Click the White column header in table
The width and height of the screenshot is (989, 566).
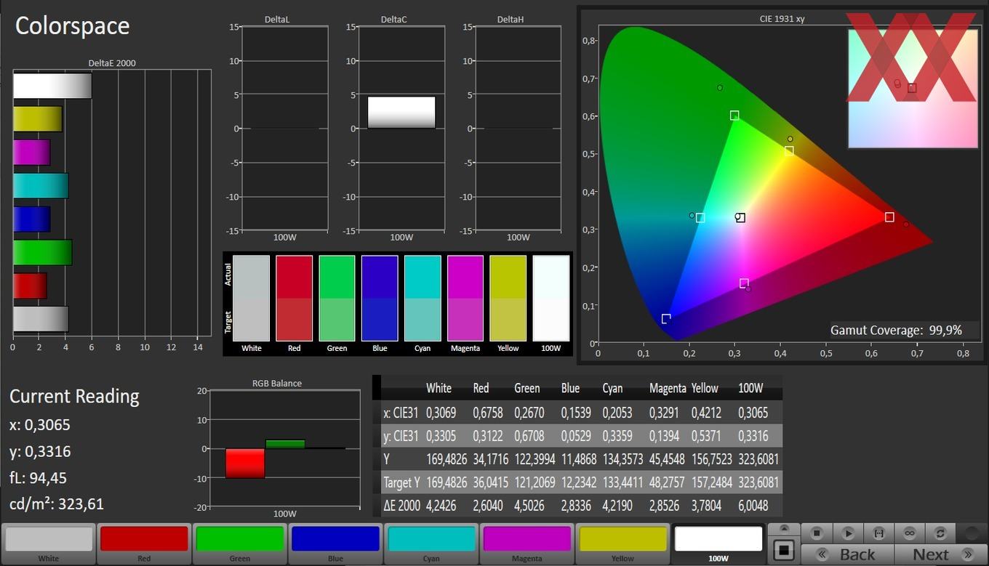439,388
